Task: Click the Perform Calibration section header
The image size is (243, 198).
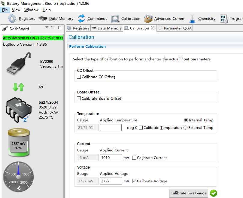Action: coord(87,47)
